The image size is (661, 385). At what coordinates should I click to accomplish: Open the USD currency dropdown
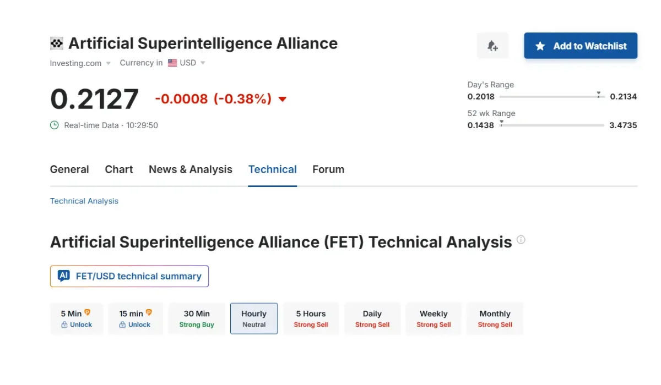tap(203, 63)
